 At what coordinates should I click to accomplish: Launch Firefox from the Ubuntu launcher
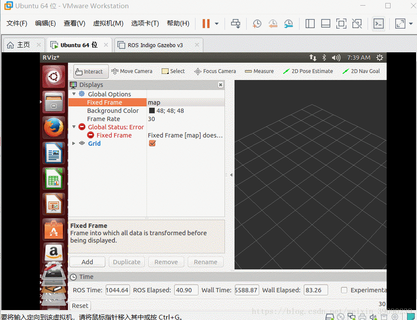point(53,128)
